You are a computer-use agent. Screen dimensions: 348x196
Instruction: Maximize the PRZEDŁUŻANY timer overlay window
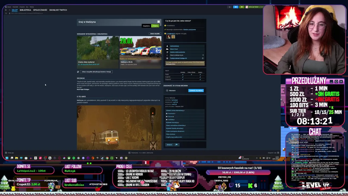click(x=336, y=81)
